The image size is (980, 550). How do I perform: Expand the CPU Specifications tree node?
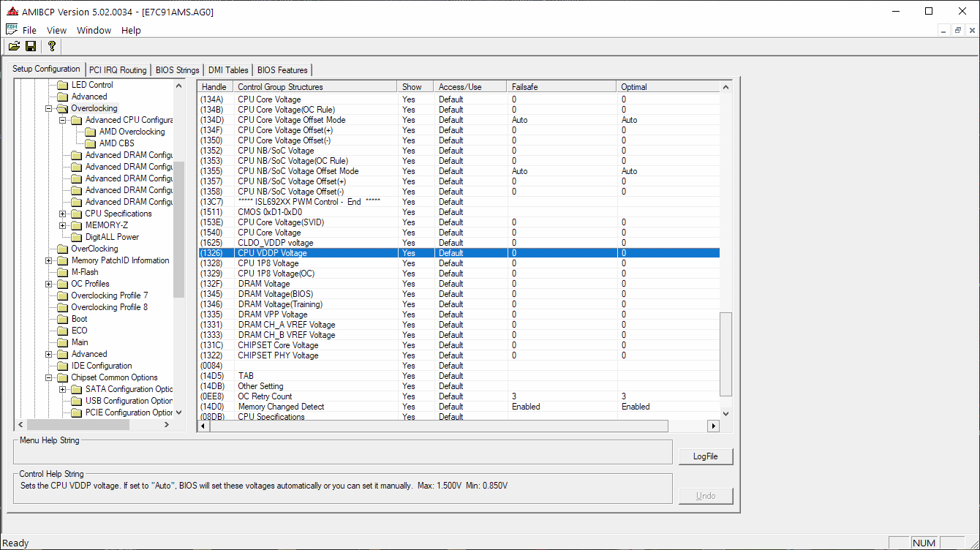[63, 214]
